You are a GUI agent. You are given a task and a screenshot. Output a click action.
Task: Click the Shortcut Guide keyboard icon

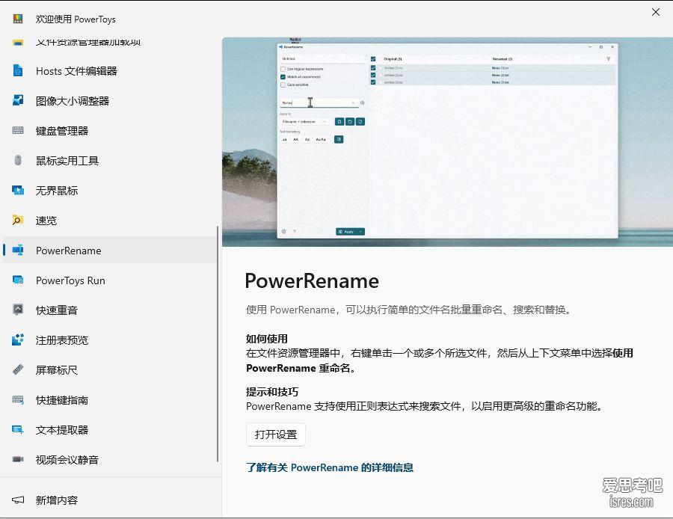(x=18, y=399)
